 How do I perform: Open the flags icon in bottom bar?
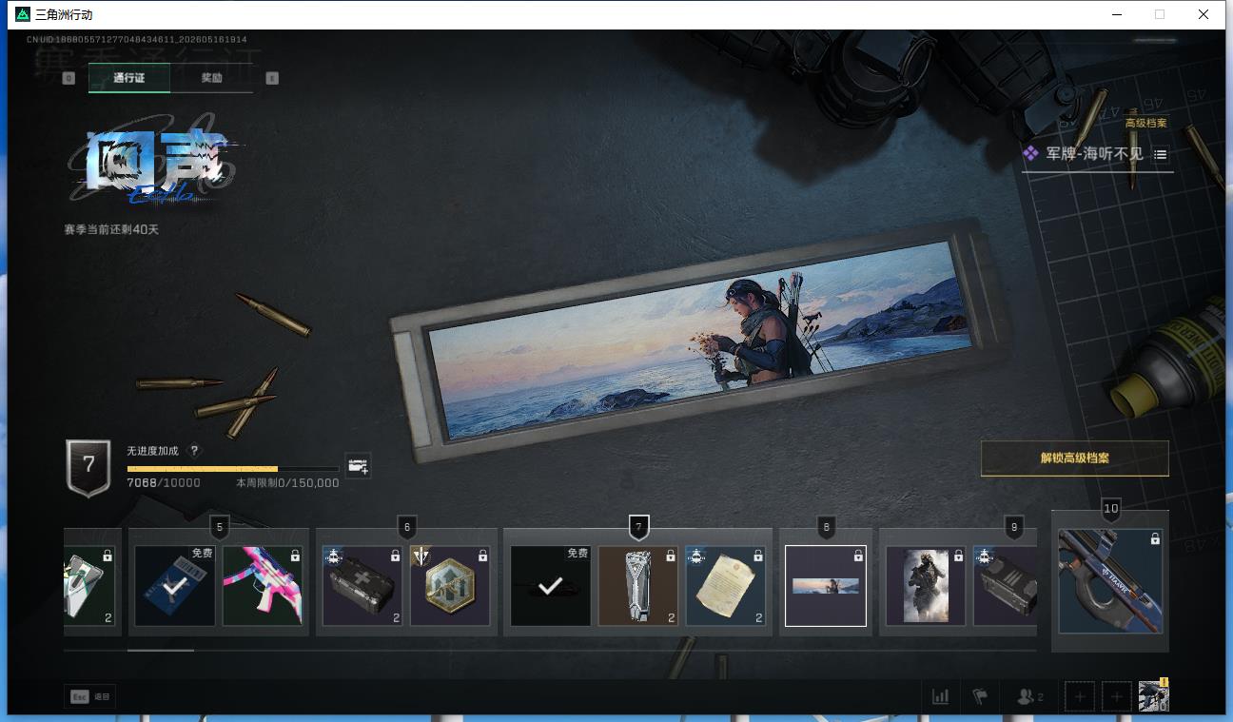coord(979,696)
